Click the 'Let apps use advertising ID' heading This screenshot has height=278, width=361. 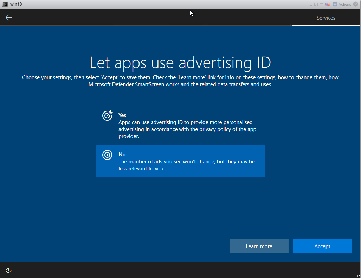180,63
